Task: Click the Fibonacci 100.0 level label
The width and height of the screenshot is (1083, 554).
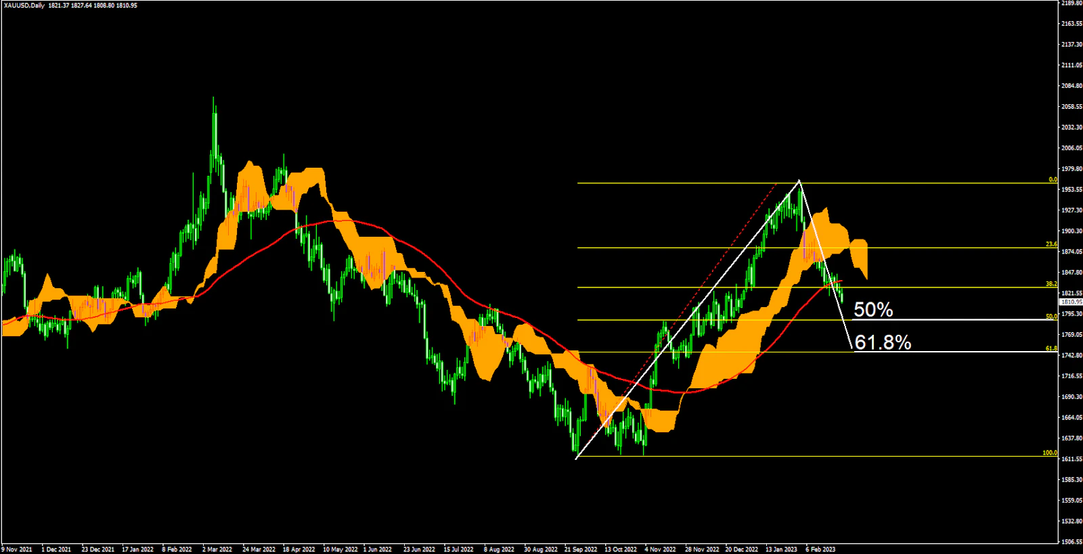Action: pyautogui.click(x=1050, y=453)
